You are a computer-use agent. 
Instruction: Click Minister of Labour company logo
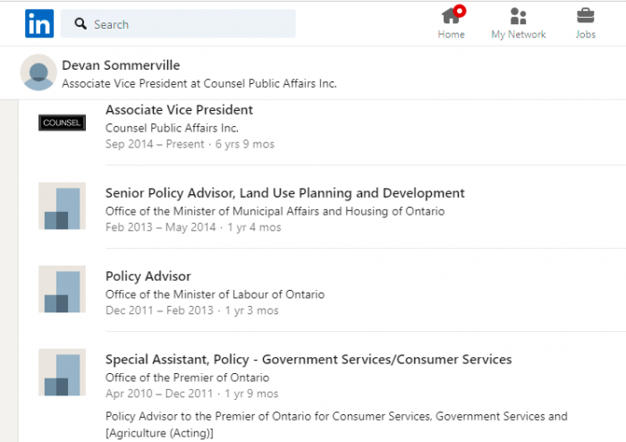(x=62, y=289)
